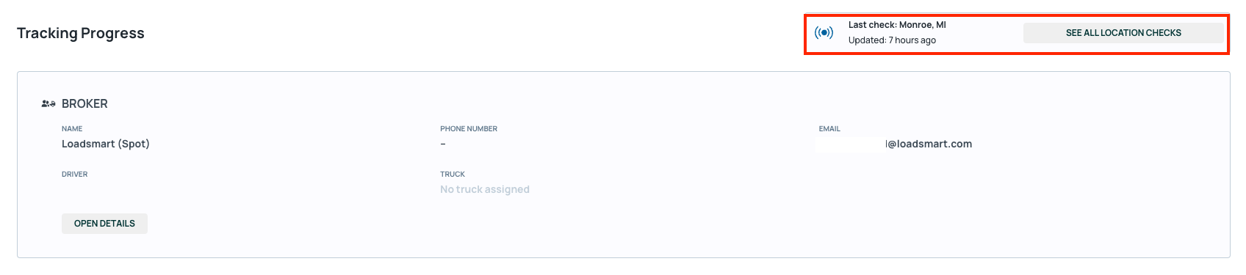
Task: Click the broker people icon
Action: [48, 104]
